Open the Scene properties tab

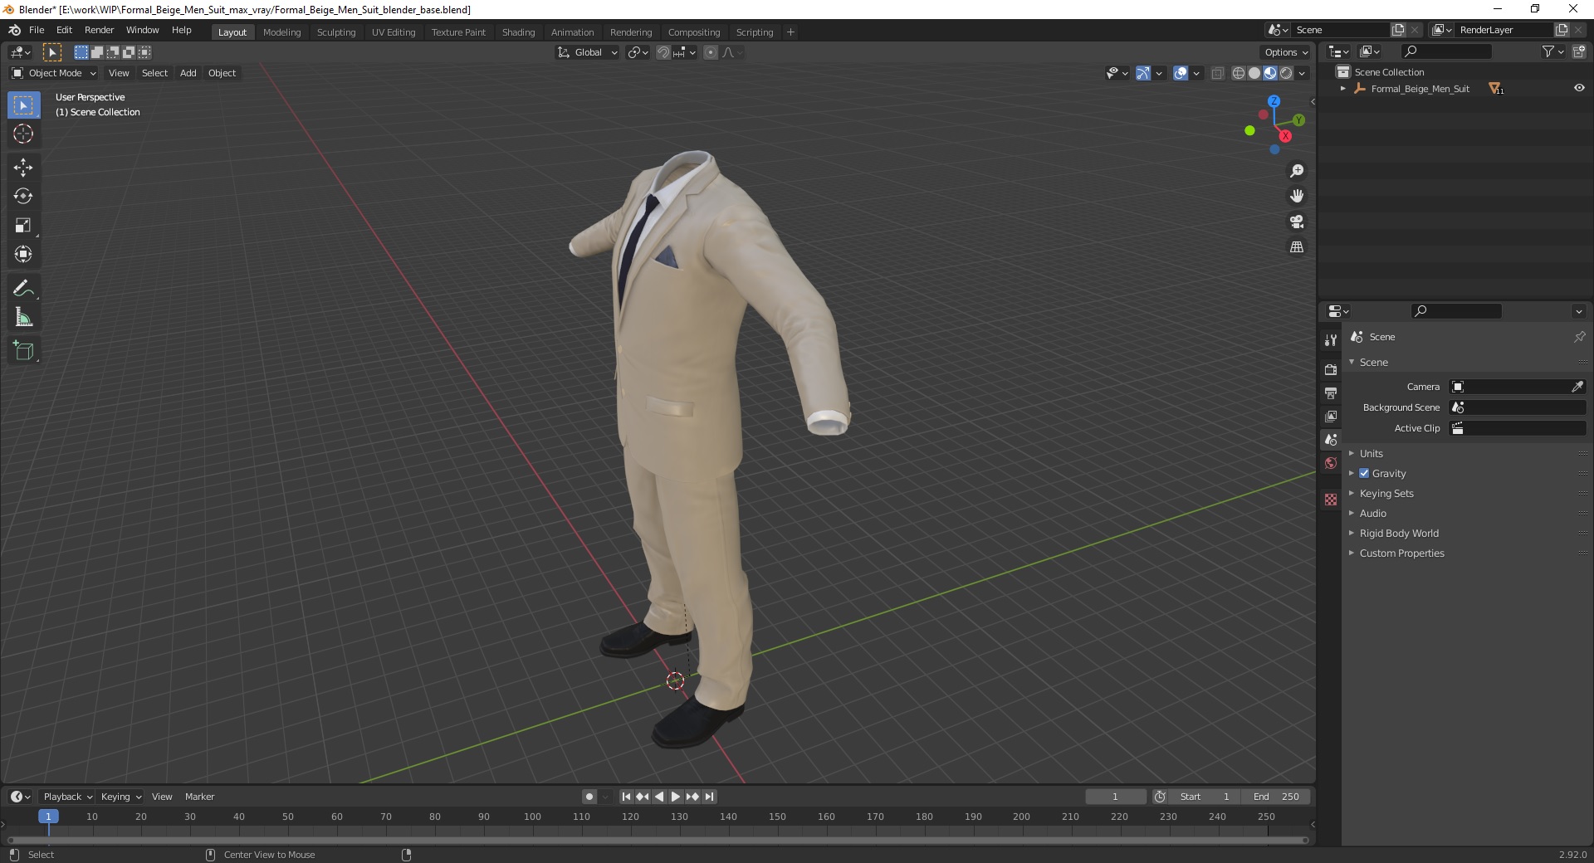1331,439
